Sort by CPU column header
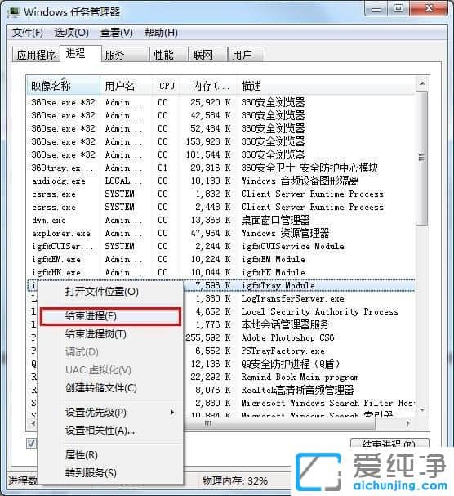The width and height of the screenshot is (454, 496). (x=167, y=86)
